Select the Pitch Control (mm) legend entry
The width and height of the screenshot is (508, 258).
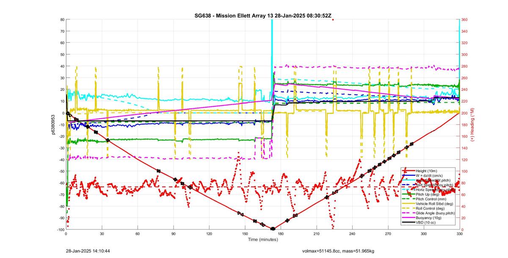pos(431,199)
